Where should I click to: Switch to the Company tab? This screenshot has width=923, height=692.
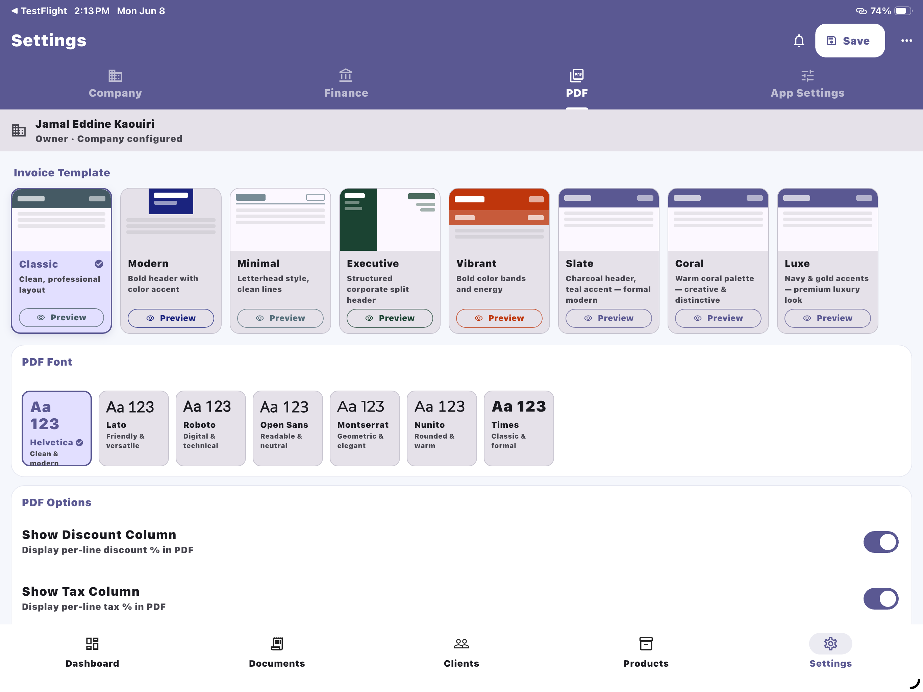pyautogui.click(x=115, y=84)
